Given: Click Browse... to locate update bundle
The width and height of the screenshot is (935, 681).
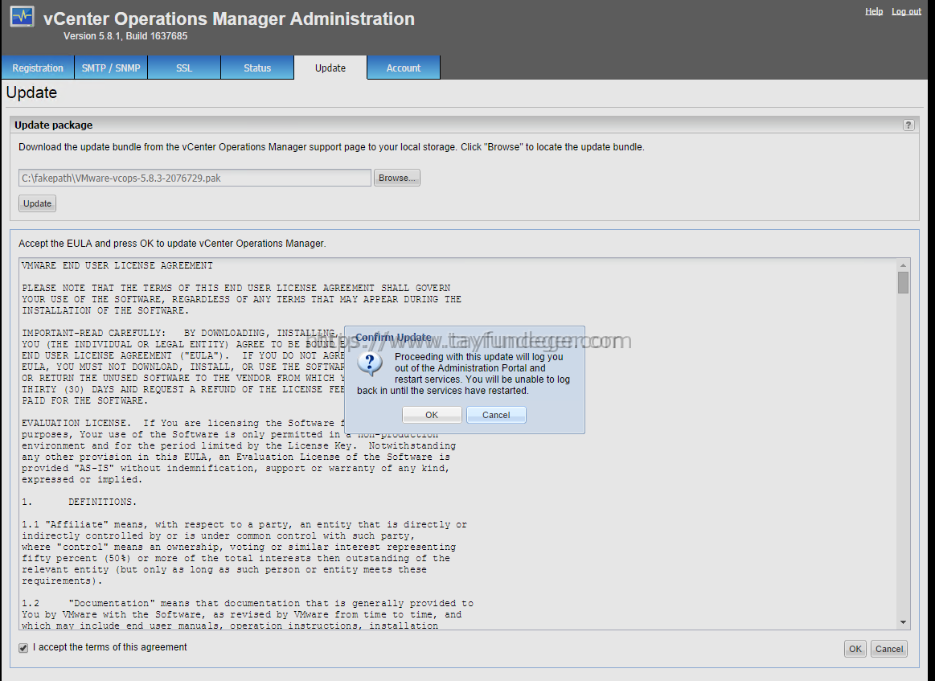Looking at the screenshot, I should tap(397, 178).
